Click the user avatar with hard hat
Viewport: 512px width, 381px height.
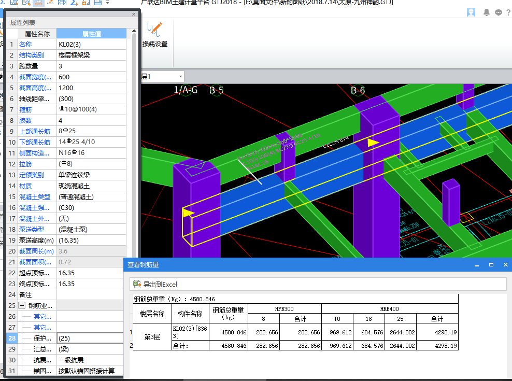click(x=471, y=12)
